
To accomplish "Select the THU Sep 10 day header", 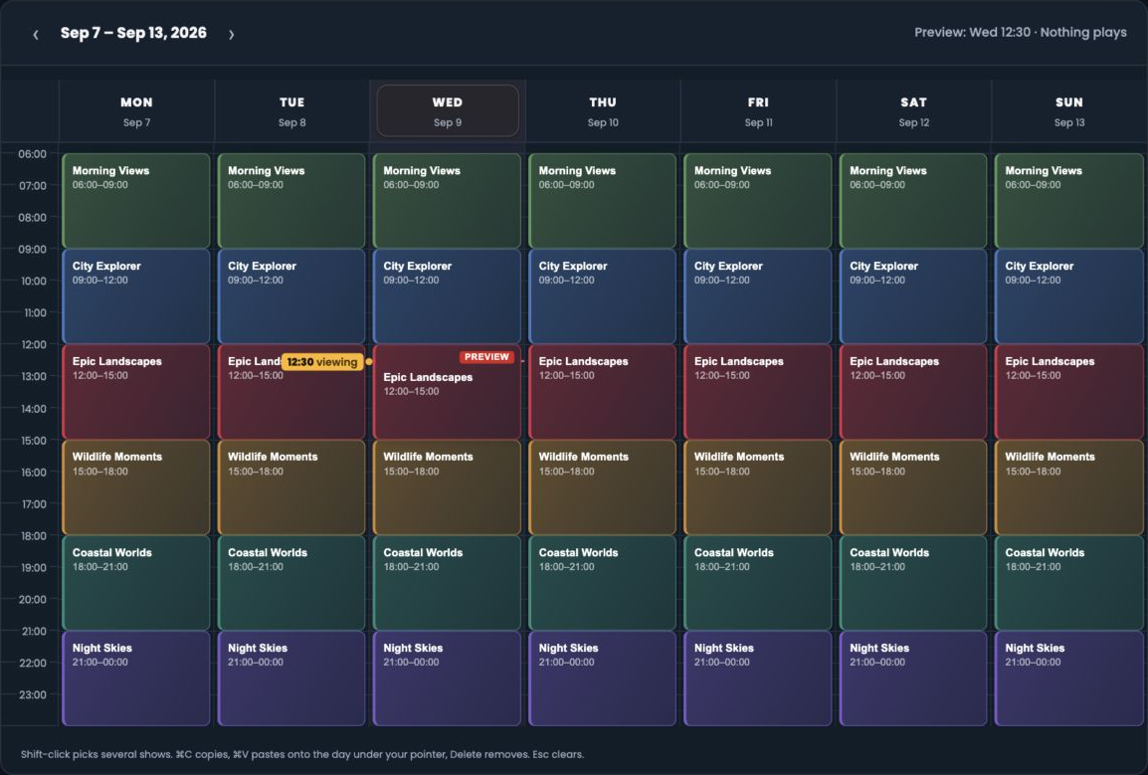I will (603, 111).
